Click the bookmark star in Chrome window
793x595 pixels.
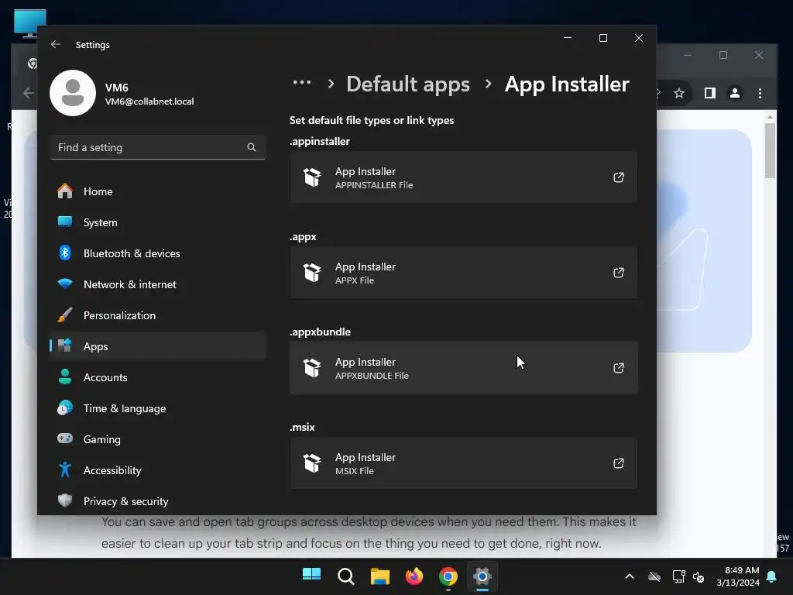(x=679, y=93)
